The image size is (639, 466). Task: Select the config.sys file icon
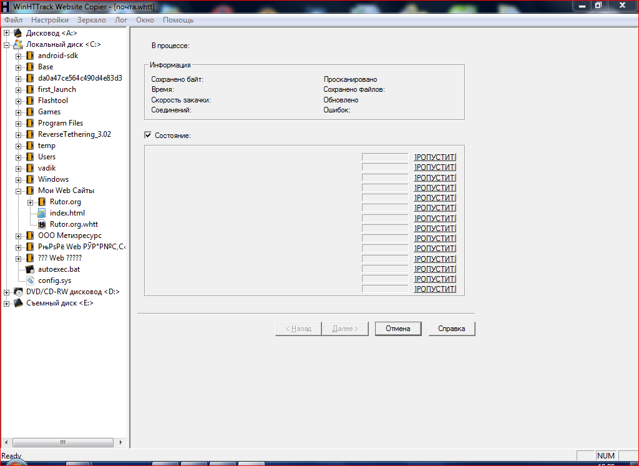[30, 280]
